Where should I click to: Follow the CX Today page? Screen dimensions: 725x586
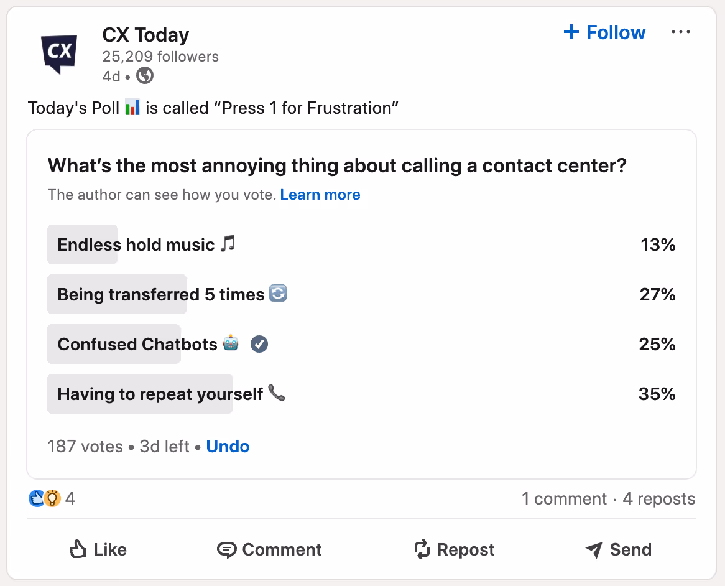(x=604, y=32)
